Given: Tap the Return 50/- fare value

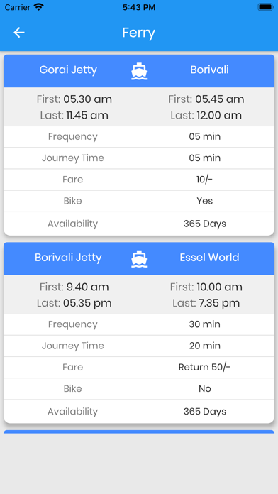Looking at the screenshot, I should pyautogui.click(x=205, y=368).
